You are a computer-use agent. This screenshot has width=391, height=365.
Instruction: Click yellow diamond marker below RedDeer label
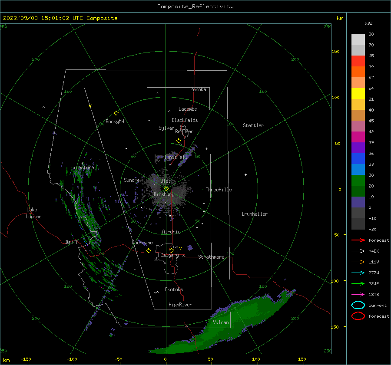tap(179, 141)
